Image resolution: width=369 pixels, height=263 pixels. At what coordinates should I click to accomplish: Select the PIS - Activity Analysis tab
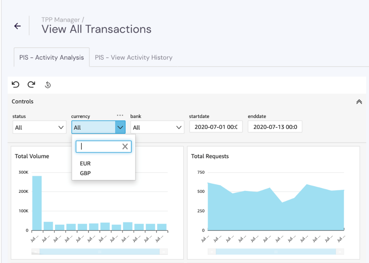(x=52, y=57)
